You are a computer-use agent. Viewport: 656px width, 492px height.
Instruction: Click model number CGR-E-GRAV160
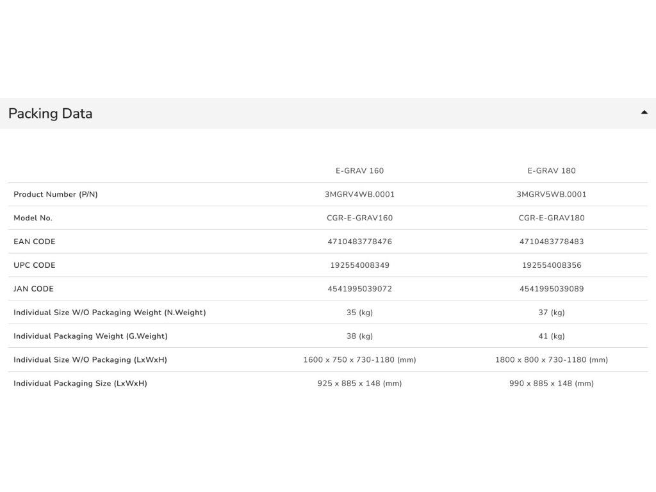(x=359, y=218)
